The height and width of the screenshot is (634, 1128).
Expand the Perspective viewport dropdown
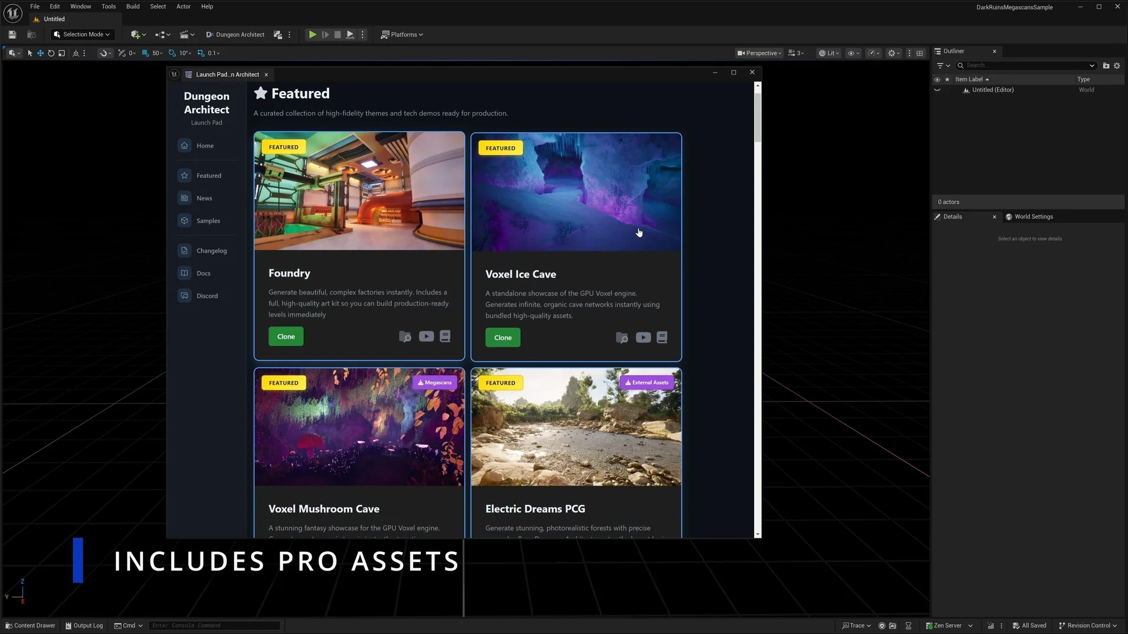click(760, 53)
